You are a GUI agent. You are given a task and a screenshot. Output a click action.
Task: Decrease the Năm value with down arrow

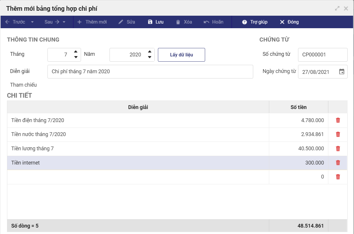(x=149, y=57)
